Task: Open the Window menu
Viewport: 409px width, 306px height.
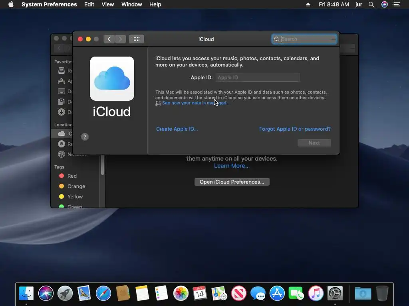Action: tap(131, 4)
